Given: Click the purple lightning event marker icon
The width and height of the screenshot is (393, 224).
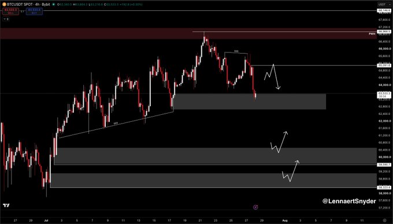Looking at the screenshot, I should (255, 207).
